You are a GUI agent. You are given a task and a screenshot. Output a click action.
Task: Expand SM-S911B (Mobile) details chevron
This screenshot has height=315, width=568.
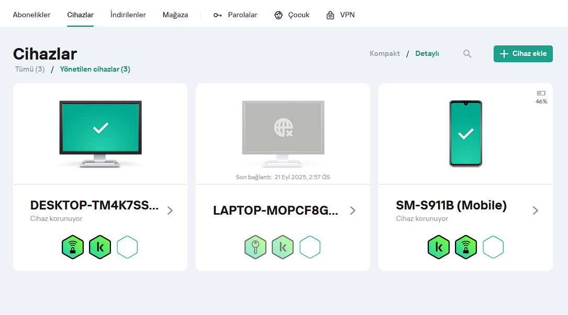click(536, 211)
